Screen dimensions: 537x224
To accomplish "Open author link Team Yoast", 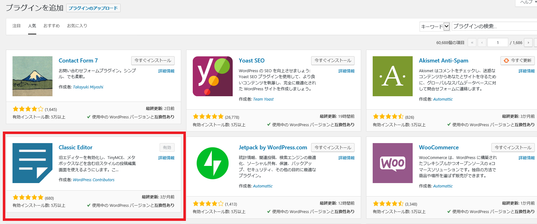I will point(263,99).
